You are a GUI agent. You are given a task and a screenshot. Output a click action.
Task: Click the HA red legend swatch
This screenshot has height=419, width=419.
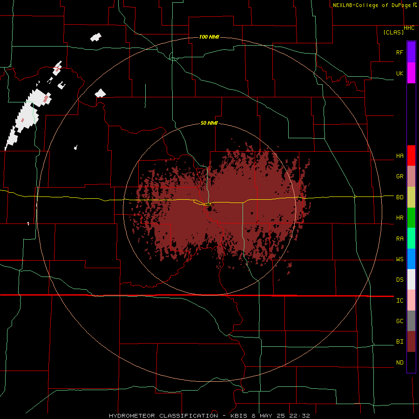411,155
